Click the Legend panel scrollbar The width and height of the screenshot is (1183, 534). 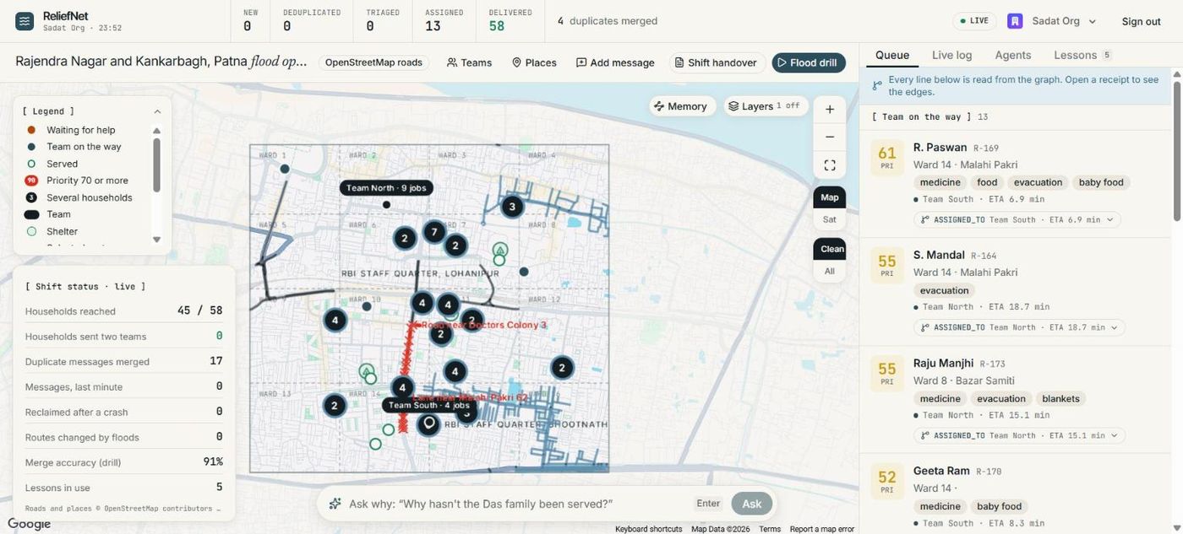(156, 165)
